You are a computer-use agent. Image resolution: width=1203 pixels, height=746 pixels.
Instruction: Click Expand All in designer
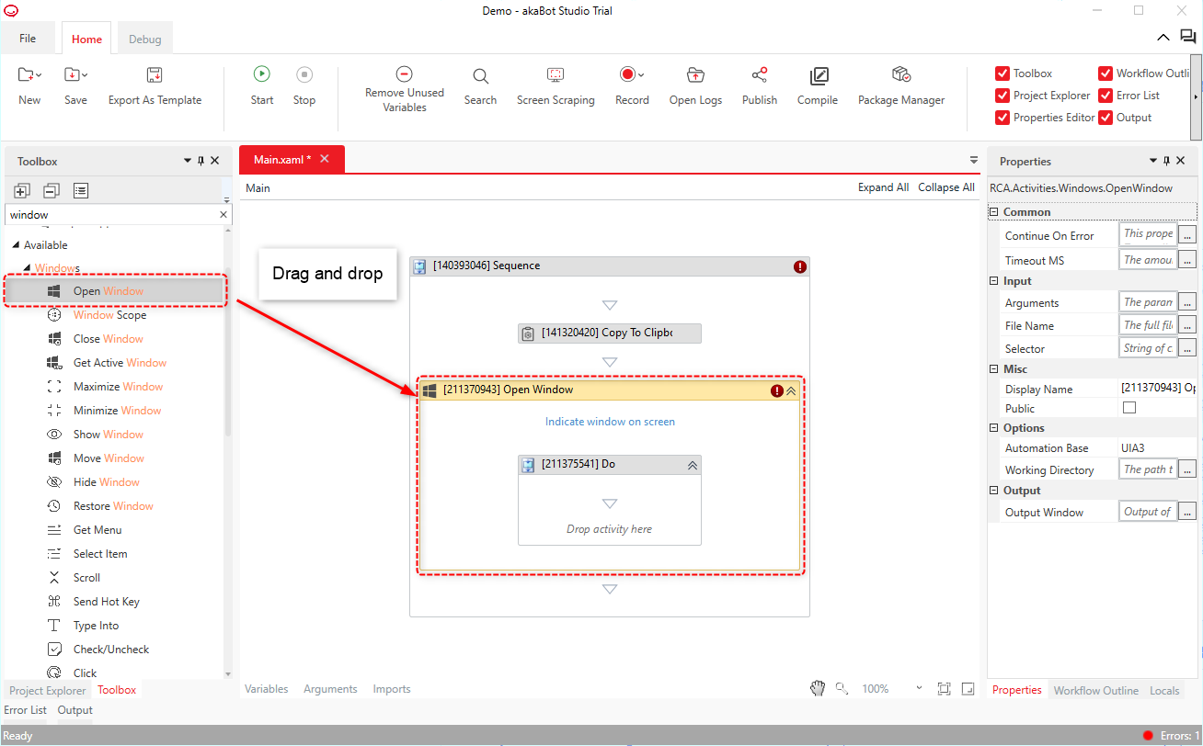[x=883, y=187]
